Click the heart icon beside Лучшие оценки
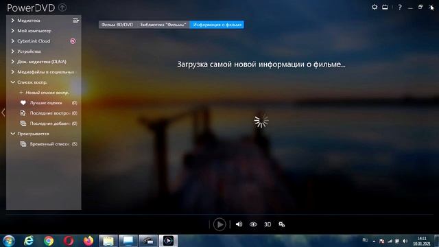 coord(23,103)
